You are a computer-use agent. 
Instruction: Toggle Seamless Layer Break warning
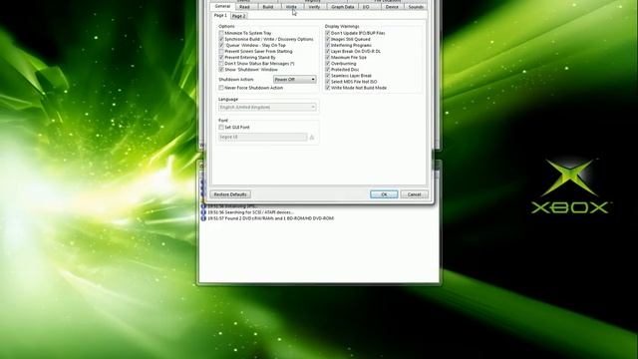(328, 76)
